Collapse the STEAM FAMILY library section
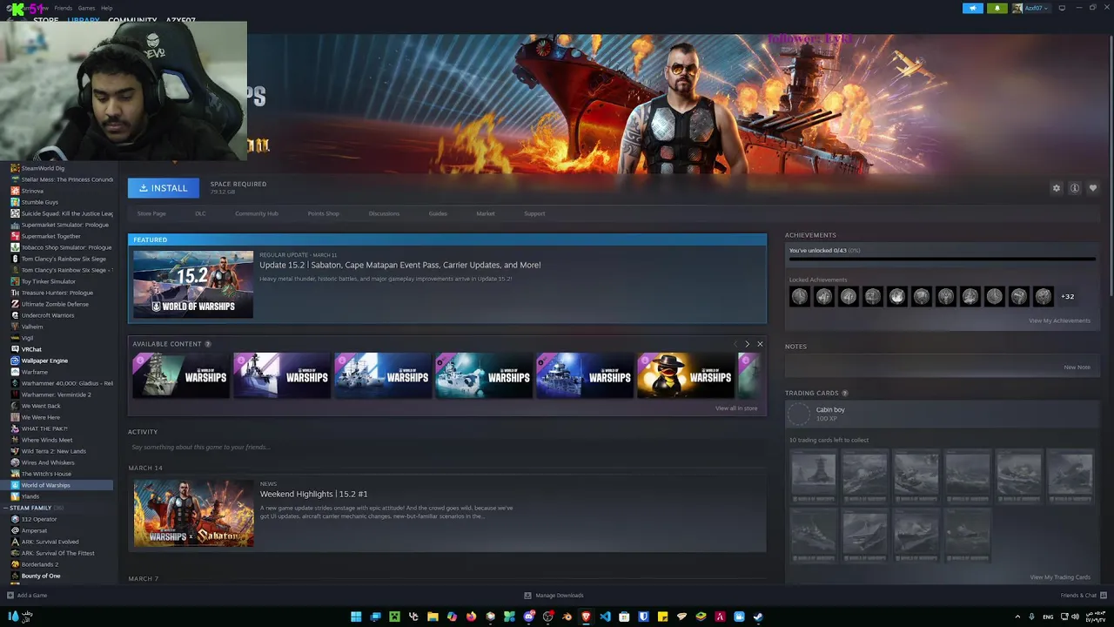This screenshot has width=1114, height=627. tap(30, 508)
